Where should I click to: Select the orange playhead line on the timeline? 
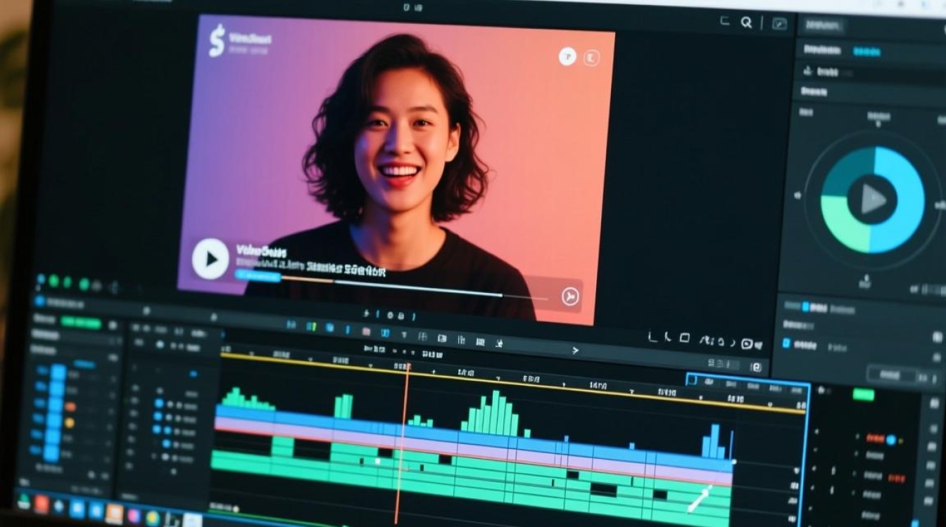point(403,443)
